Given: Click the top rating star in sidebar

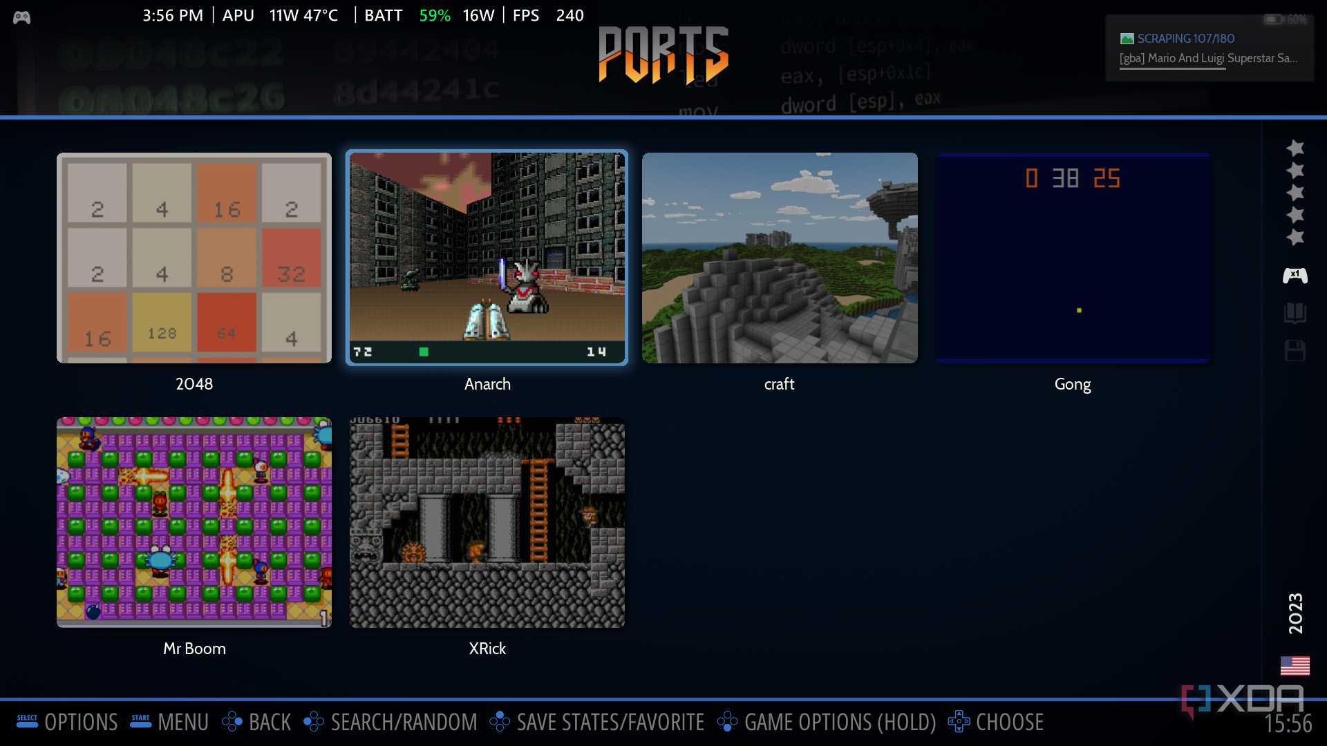Looking at the screenshot, I should 1295,148.
